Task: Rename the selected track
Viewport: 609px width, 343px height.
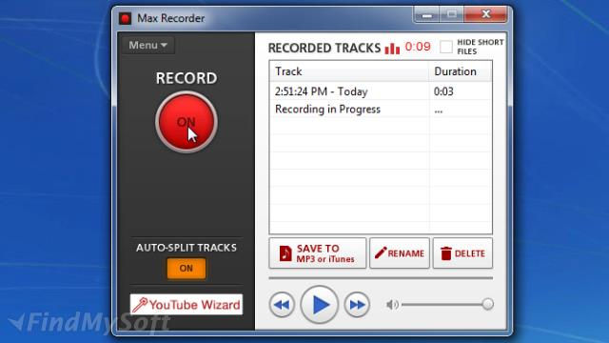Action: click(x=400, y=253)
